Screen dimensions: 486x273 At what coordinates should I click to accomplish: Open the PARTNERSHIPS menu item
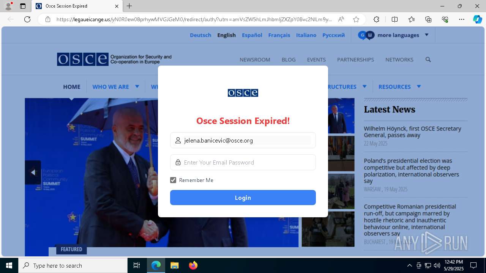coord(355,60)
